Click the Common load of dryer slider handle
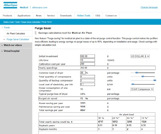This screenshot has height=134, width=161. click(137, 72)
